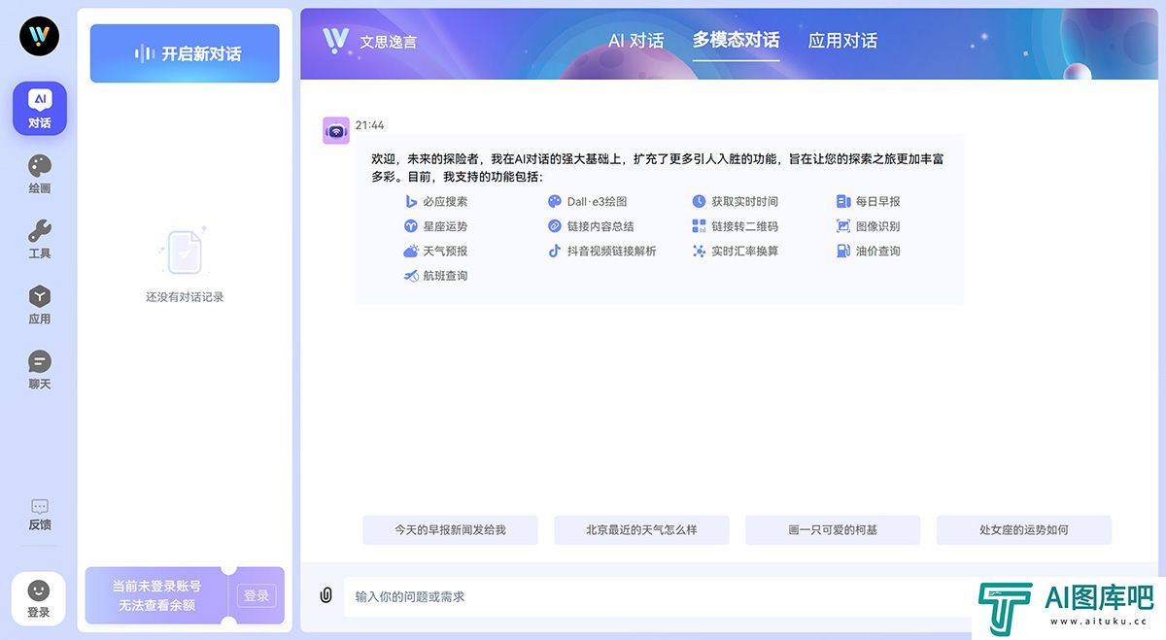Click the W logo avatar in sidebar

[40, 36]
